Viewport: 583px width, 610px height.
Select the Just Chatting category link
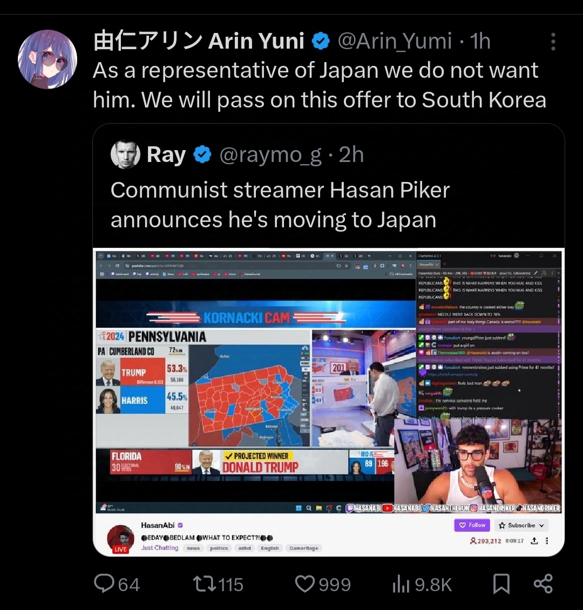159,548
